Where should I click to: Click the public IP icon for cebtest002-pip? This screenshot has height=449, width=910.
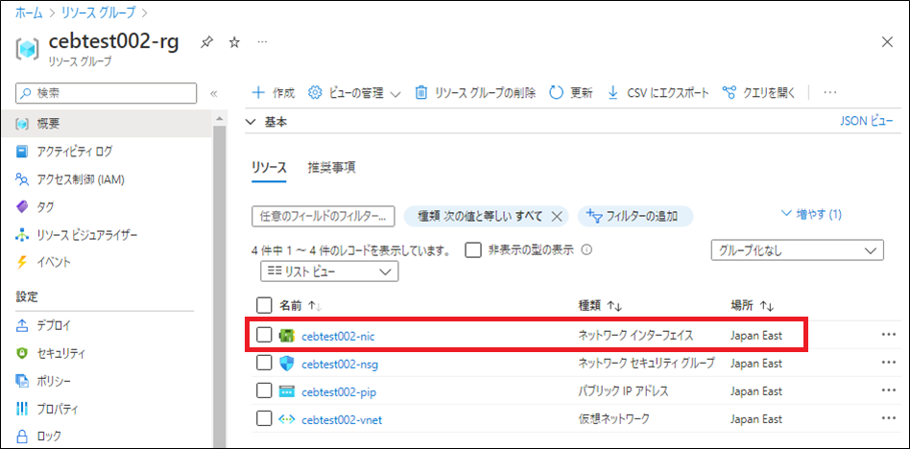point(287,391)
